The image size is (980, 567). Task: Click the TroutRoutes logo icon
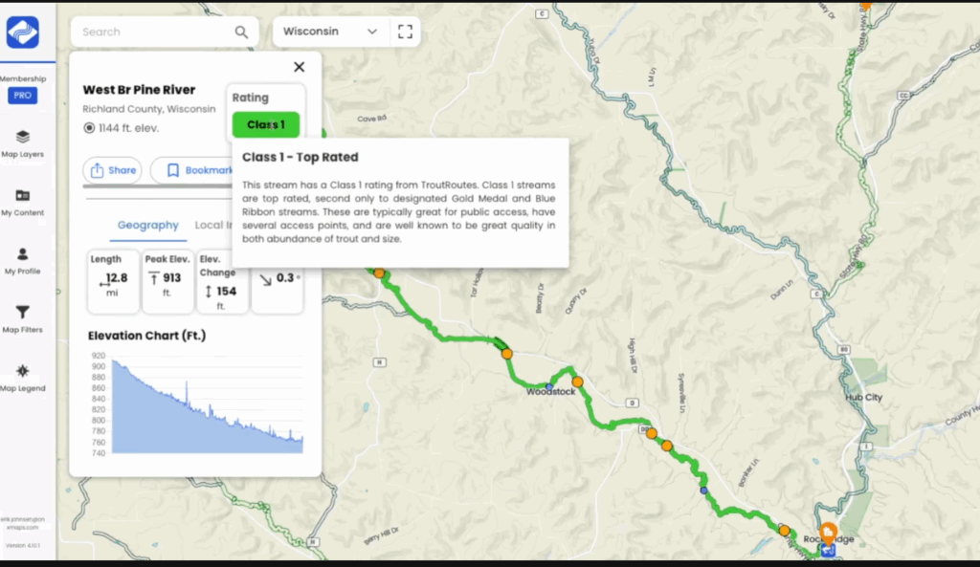coord(23,33)
